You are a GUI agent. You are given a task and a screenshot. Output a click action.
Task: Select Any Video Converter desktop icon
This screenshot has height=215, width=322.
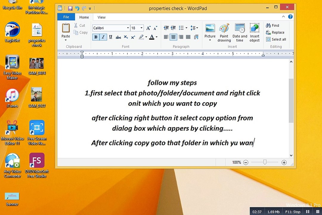pos(12,165)
